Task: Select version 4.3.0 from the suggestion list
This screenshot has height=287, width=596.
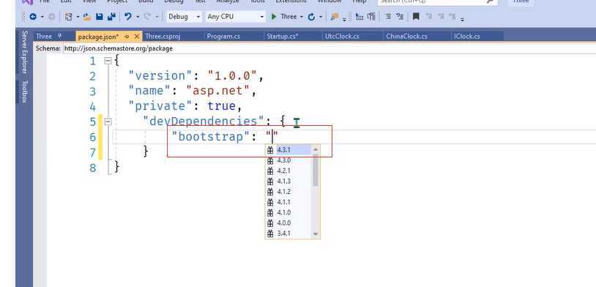Action: [x=288, y=160]
